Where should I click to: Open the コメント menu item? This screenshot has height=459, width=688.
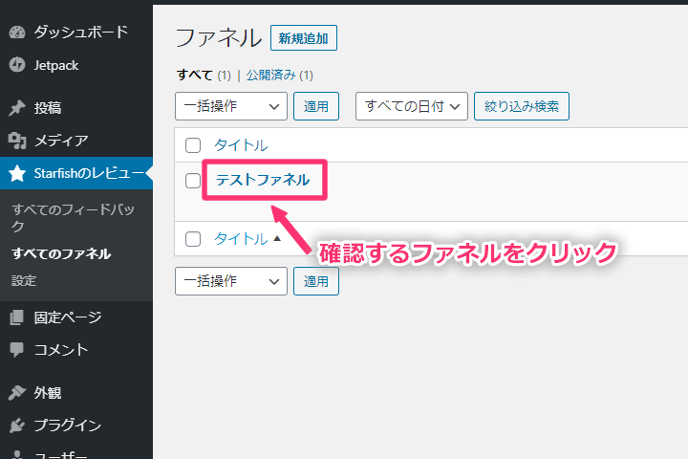tap(76, 350)
